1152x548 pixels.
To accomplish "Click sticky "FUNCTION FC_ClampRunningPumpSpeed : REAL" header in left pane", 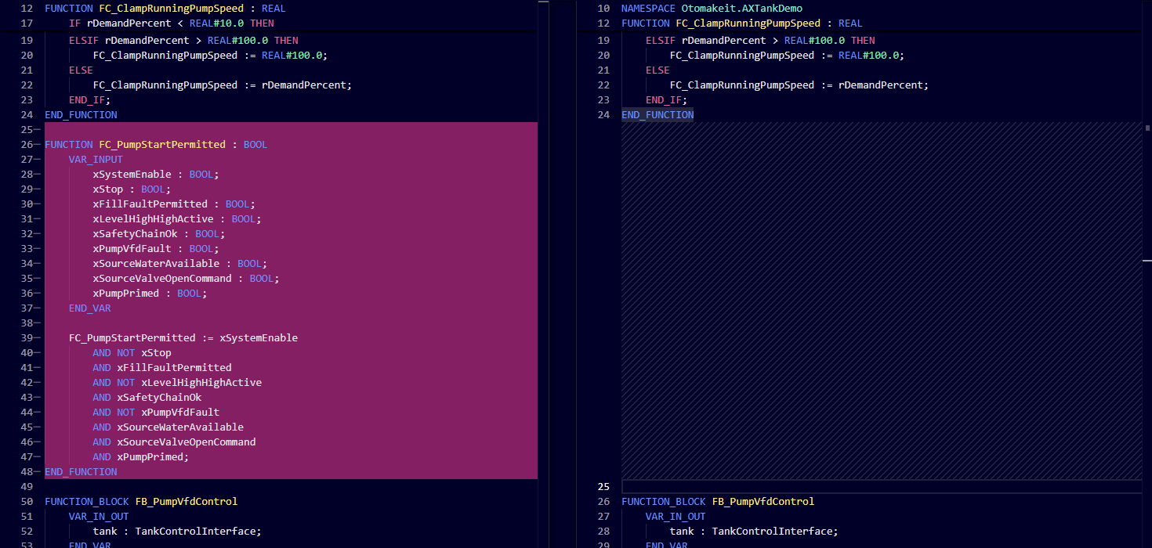I will [165, 8].
